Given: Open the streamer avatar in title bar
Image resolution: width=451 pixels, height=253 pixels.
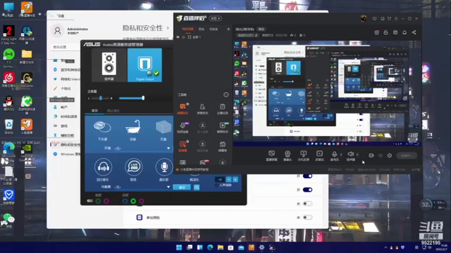Looking at the screenshot, I should point(364,19).
